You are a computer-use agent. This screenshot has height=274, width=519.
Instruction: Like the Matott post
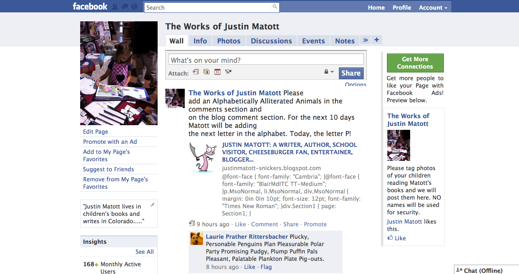pos(240,224)
